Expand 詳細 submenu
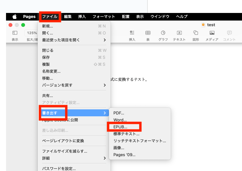Image resolution: width=242 pixels, height=171 pixels. 74,158
